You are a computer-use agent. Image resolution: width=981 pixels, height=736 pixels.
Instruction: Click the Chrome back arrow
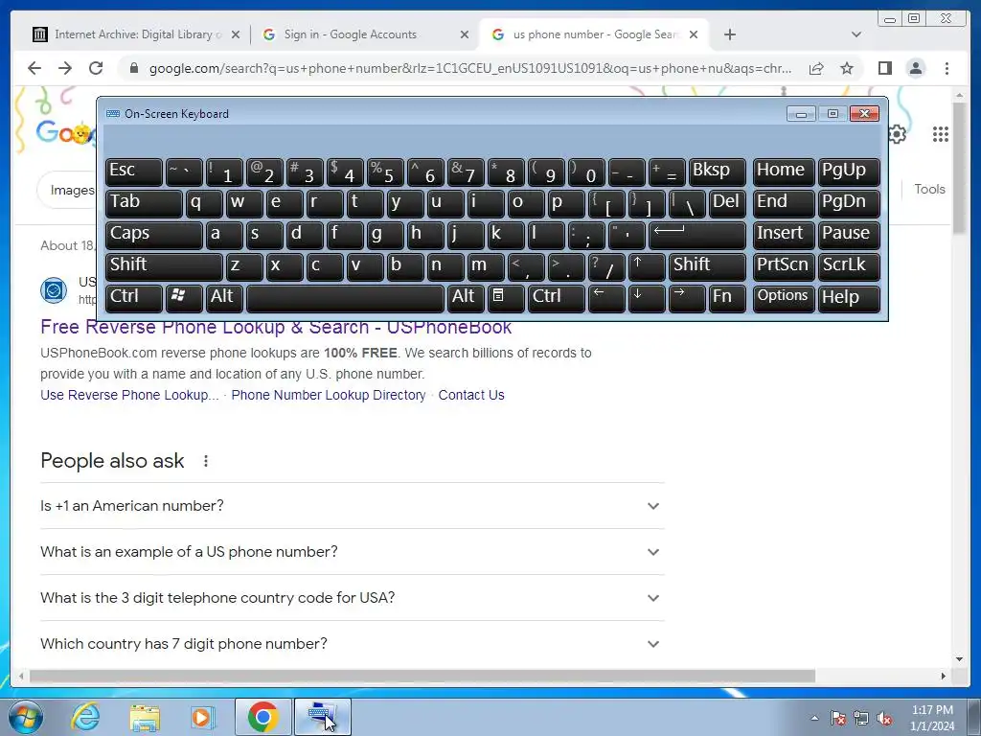pyautogui.click(x=34, y=68)
